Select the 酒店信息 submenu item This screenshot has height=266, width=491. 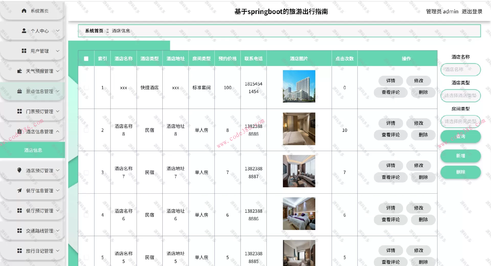32,150
